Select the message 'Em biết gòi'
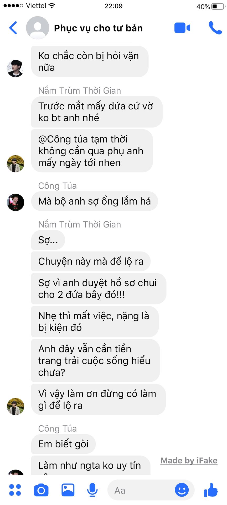Viewport: 227px width, 505px height. [x=63, y=444]
